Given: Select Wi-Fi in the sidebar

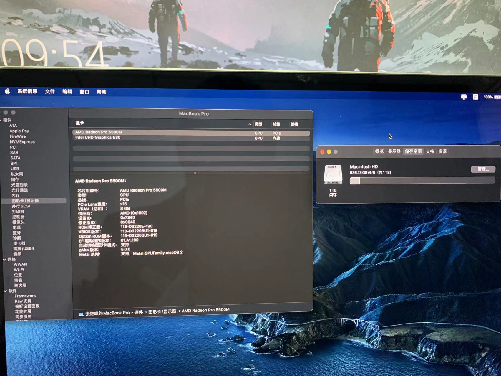Looking at the screenshot, I should [19, 270].
